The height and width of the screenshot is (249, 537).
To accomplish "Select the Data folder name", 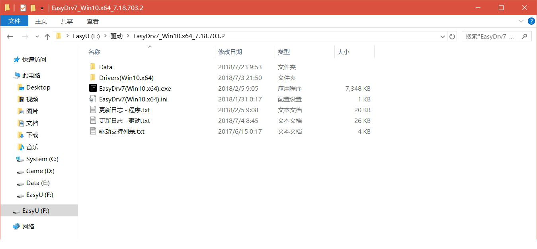I will pos(105,67).
